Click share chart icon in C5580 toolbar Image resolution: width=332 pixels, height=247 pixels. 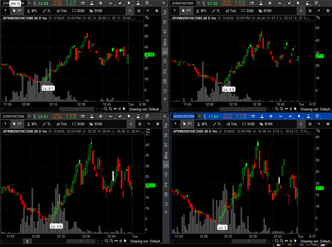click(x=83, y=3)
